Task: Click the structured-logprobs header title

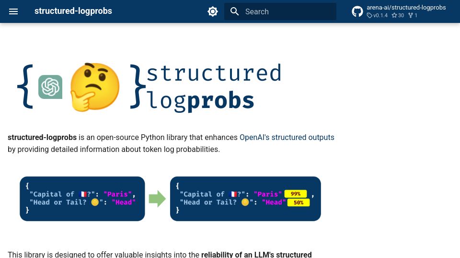Action: (x=73, y=11)
